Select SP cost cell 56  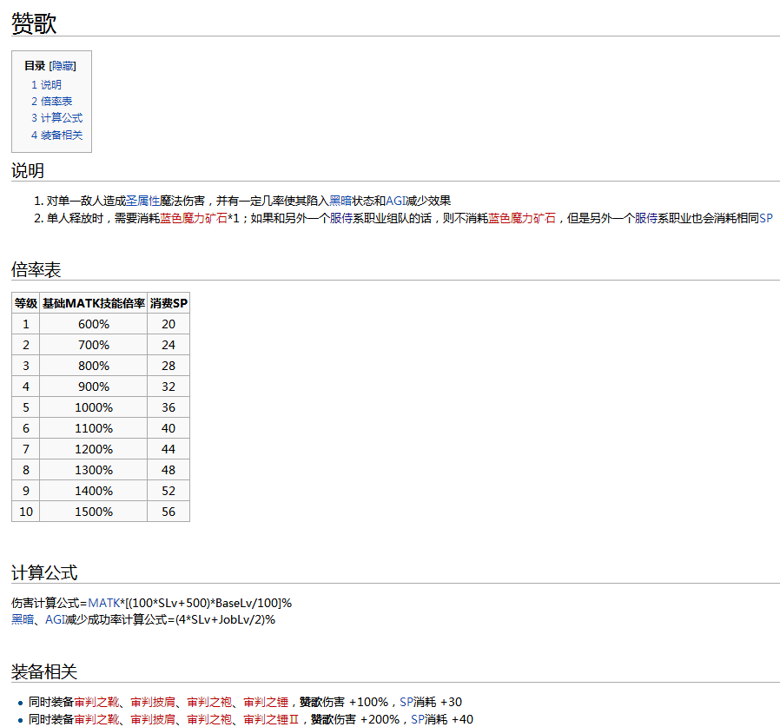point(169,512)
